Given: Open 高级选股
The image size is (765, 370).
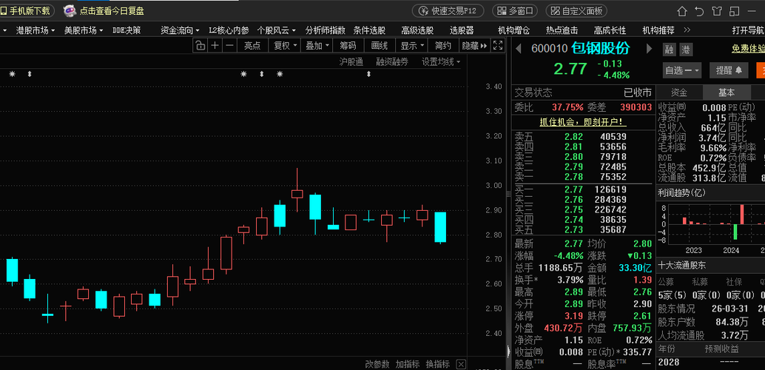Looking at the screenshot, I should (417, 30).
